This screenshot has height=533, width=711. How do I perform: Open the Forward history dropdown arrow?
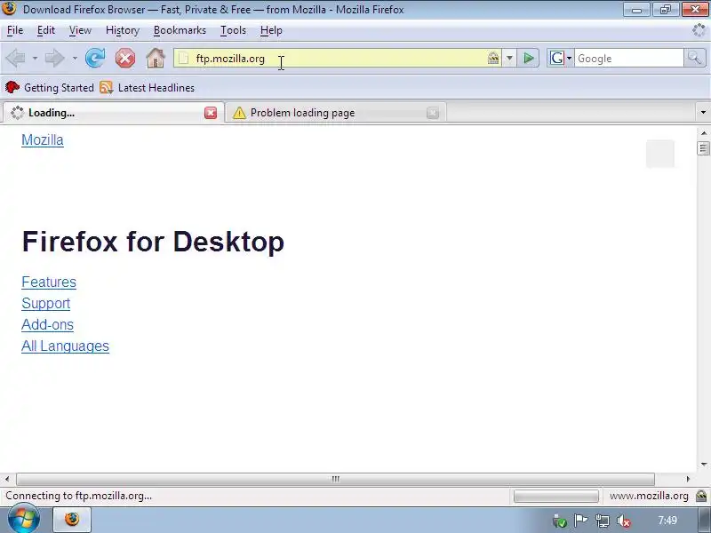(75, 59)
